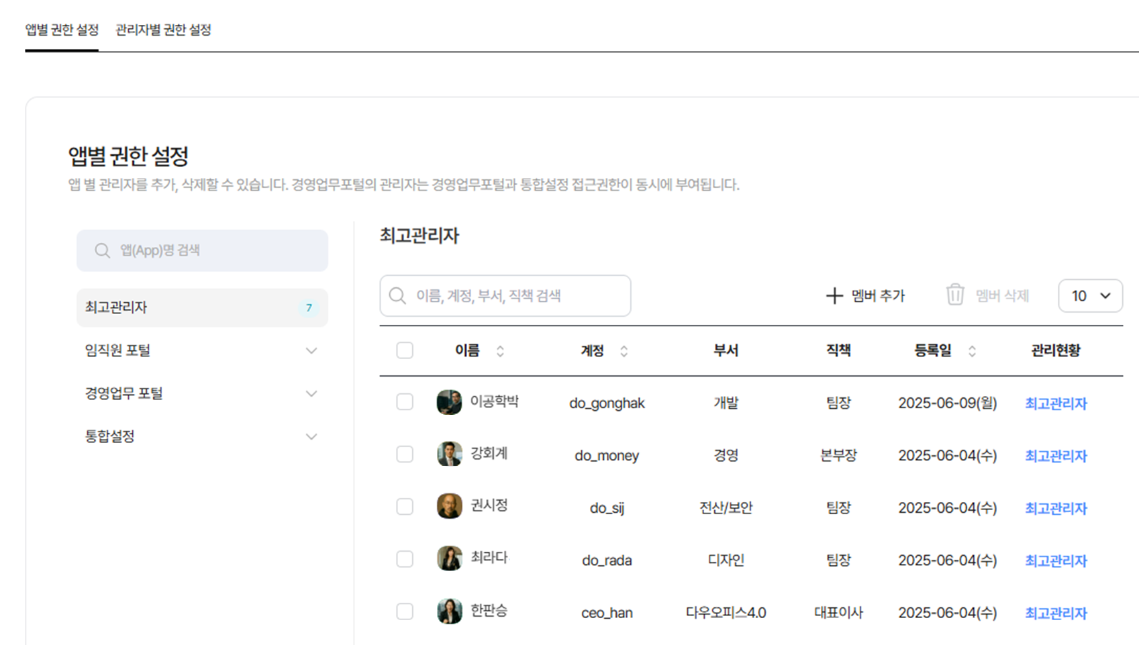Click the trash icon for member delete
This screenshot has height=645, width=1139.
coord(954,295)
